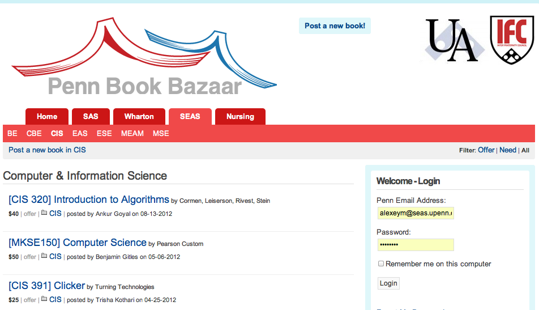Click CIS category link for MKSE150 book
Viewport: 539px width, 310px height.
point(55,256)
